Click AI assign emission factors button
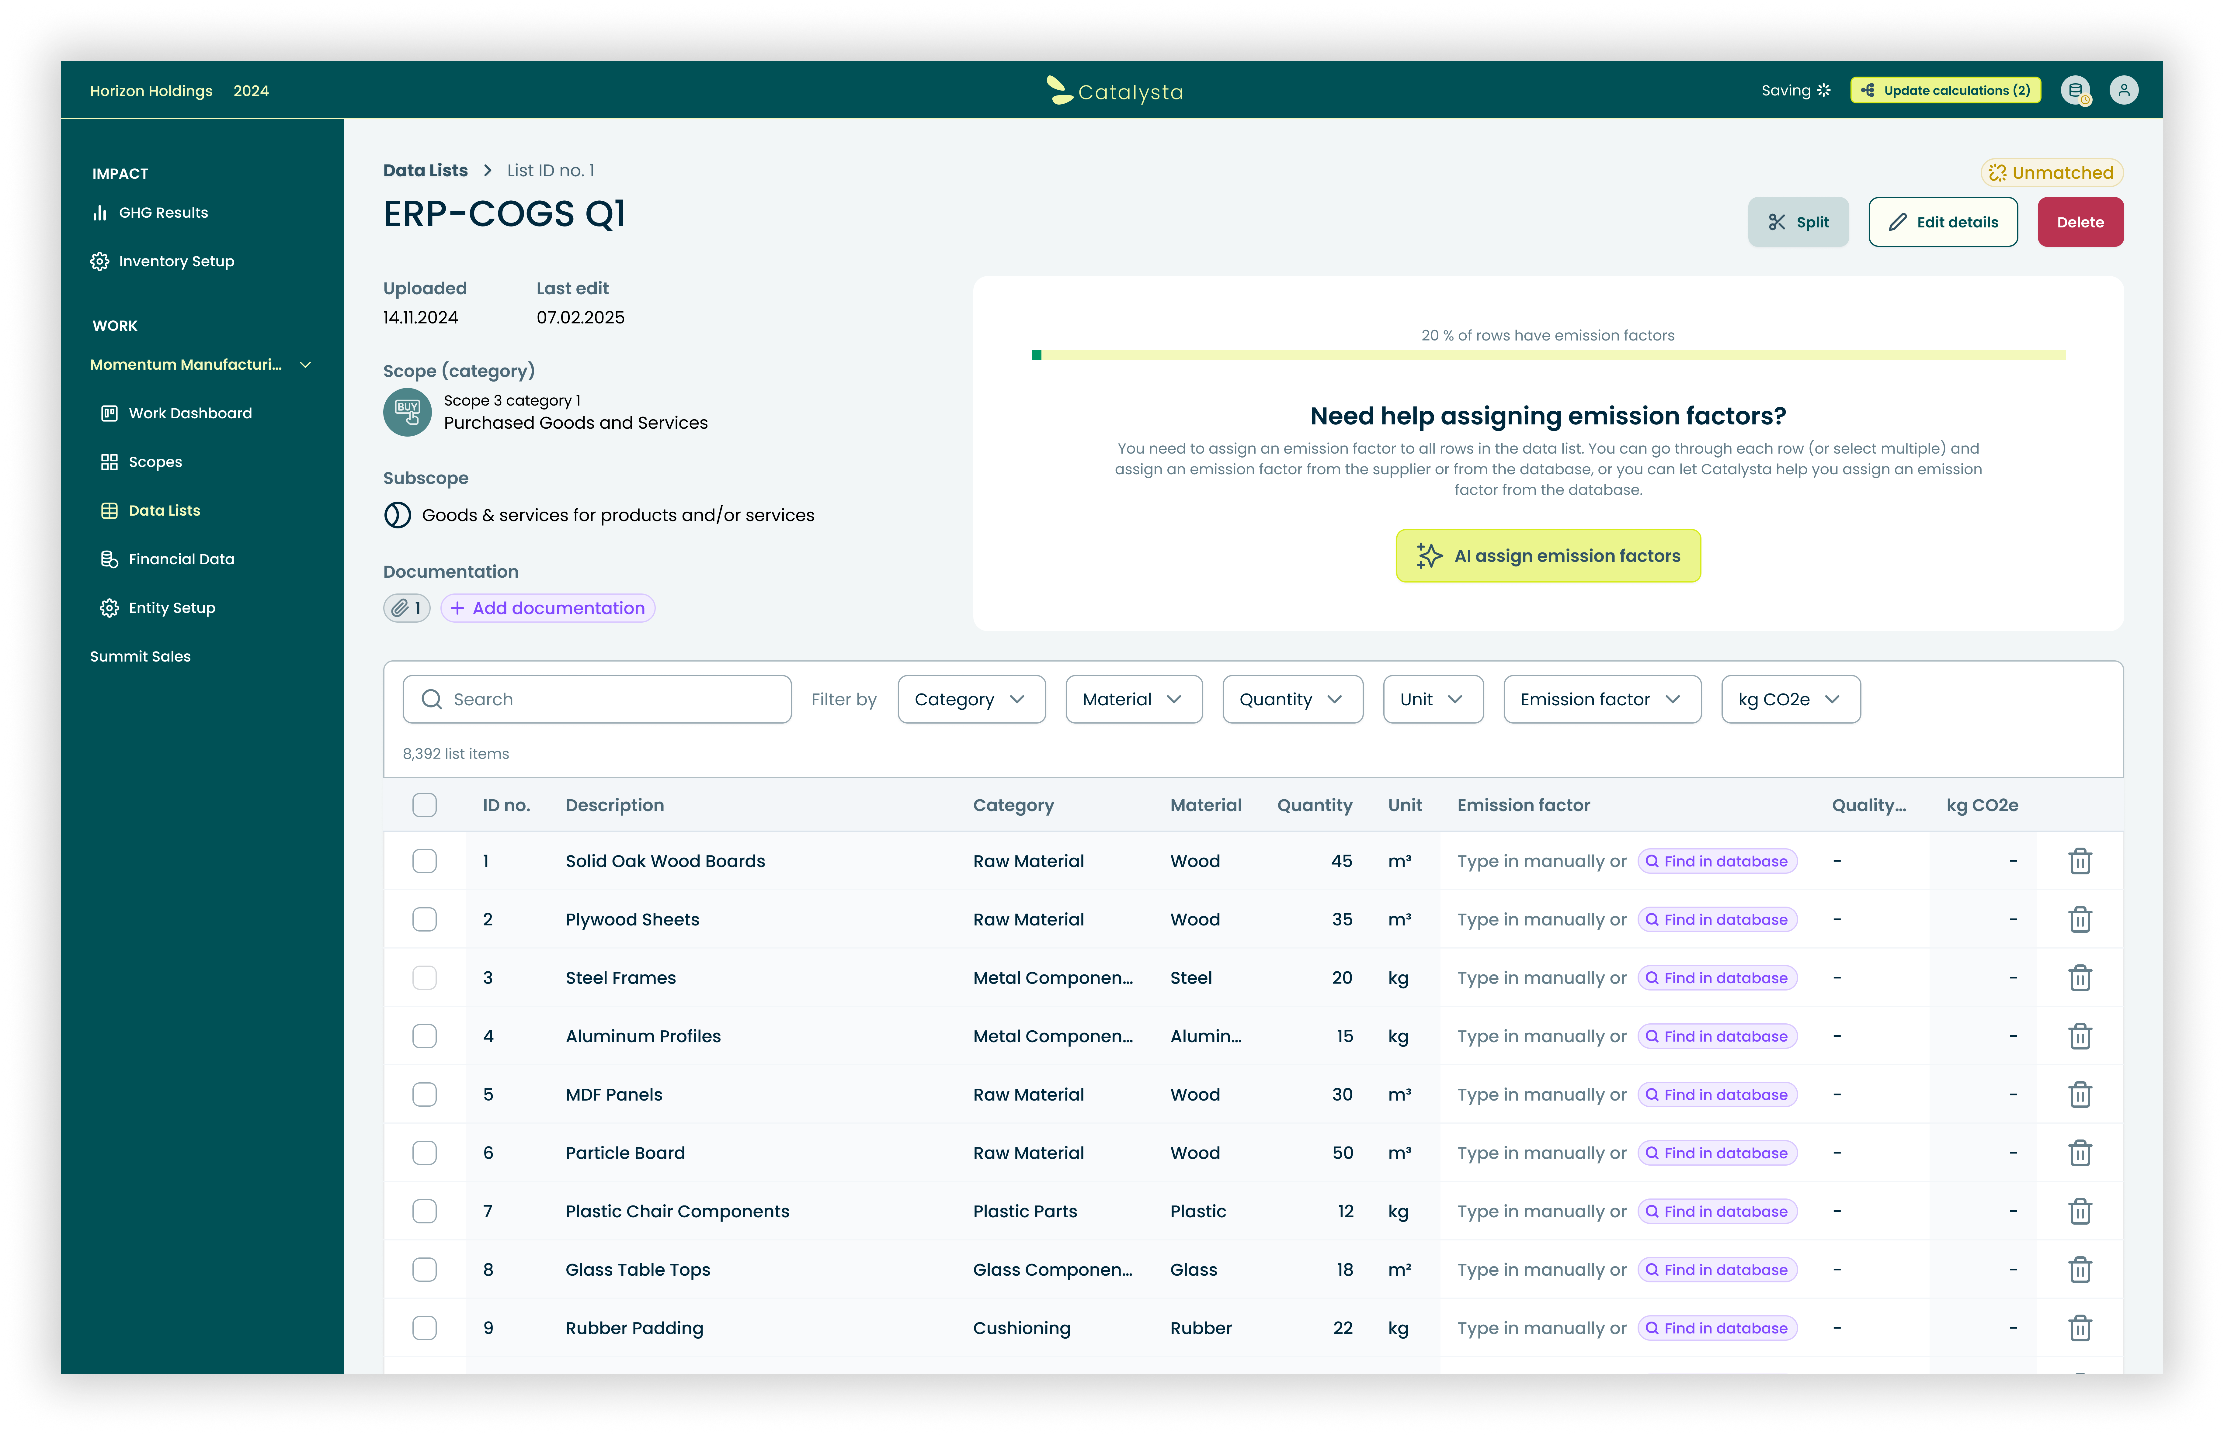 point(1547,555)
